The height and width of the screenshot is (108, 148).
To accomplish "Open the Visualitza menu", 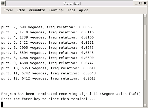I will point(37,10).
